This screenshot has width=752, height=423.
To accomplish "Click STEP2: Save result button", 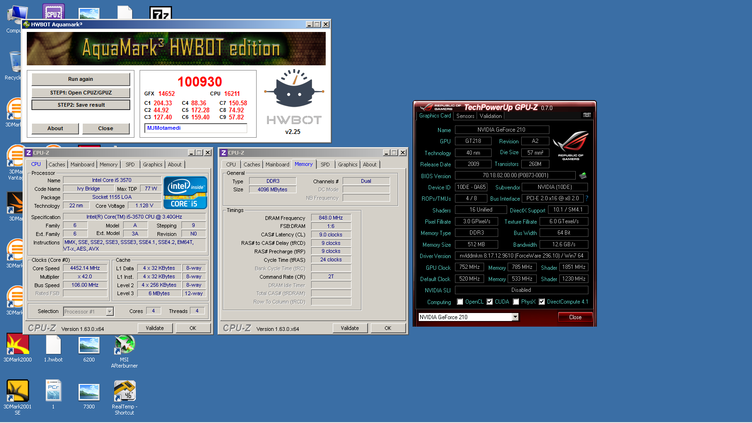I will pos(80,105).
